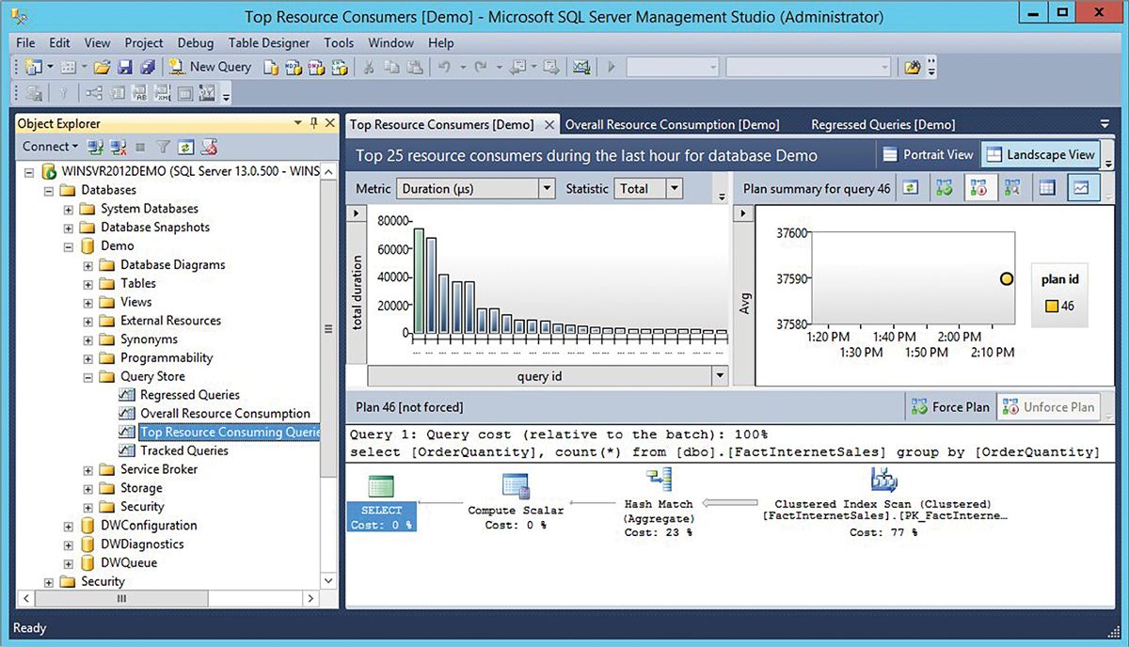Click the tallest green bar in duration chart
The width and height of the screenshot is (1129, 647).
click(x=419, y=281)
